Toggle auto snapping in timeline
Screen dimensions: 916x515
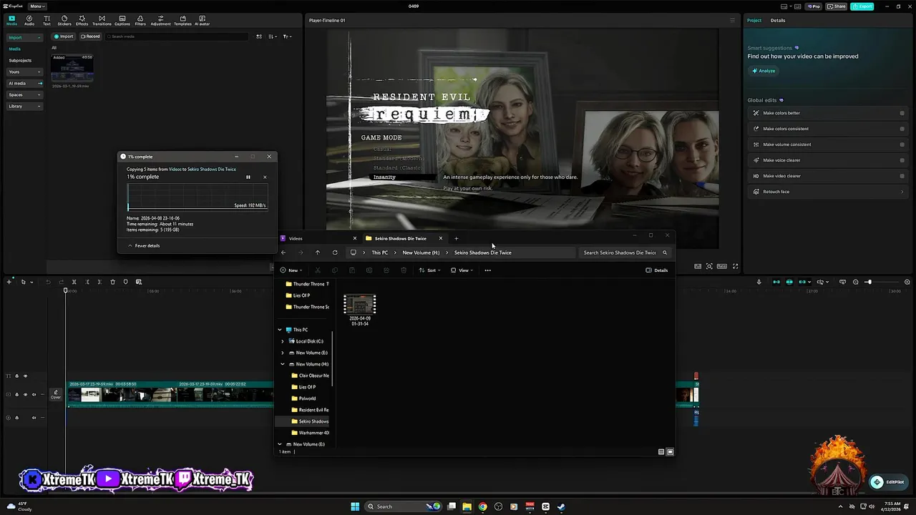pos(789,282)
